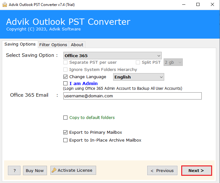This screenshot has width=220, height=183.
Task: Maximize the Advik PST Converter window
Action: coord(198,5)
